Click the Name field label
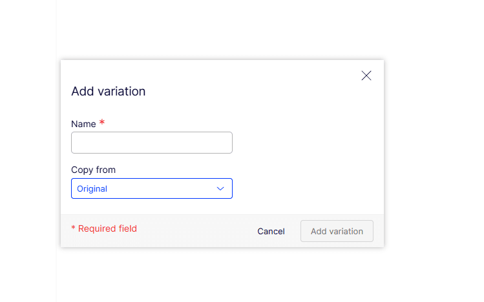The image size is (484, 302). click(x=83, y=124)
